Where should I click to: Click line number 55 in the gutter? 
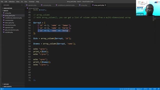click(29, 38)
